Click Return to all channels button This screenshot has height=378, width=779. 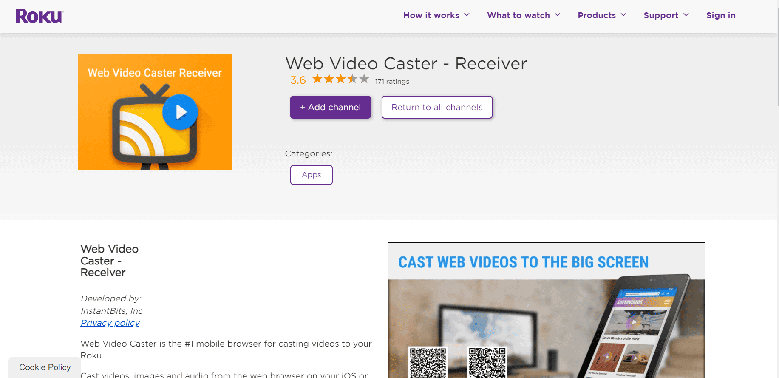(x=436, y=107)
